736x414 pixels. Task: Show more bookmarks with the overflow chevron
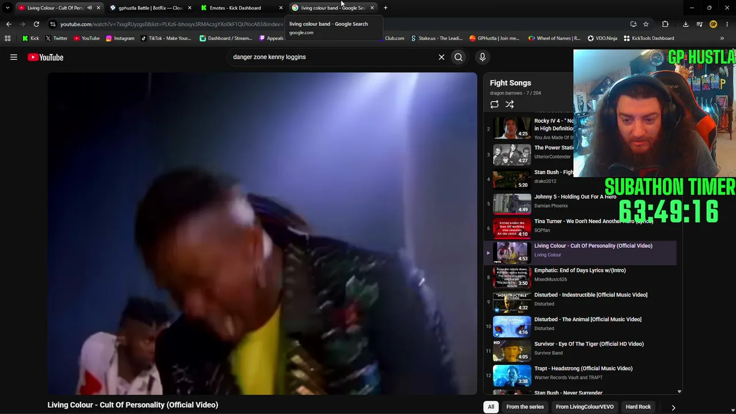click(722, 39)
